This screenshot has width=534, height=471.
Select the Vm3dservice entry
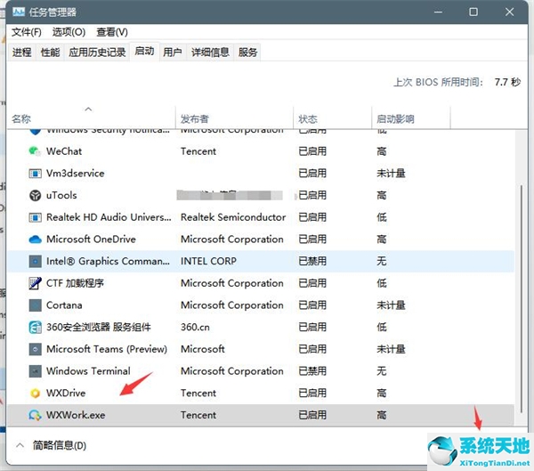point(76,173)
